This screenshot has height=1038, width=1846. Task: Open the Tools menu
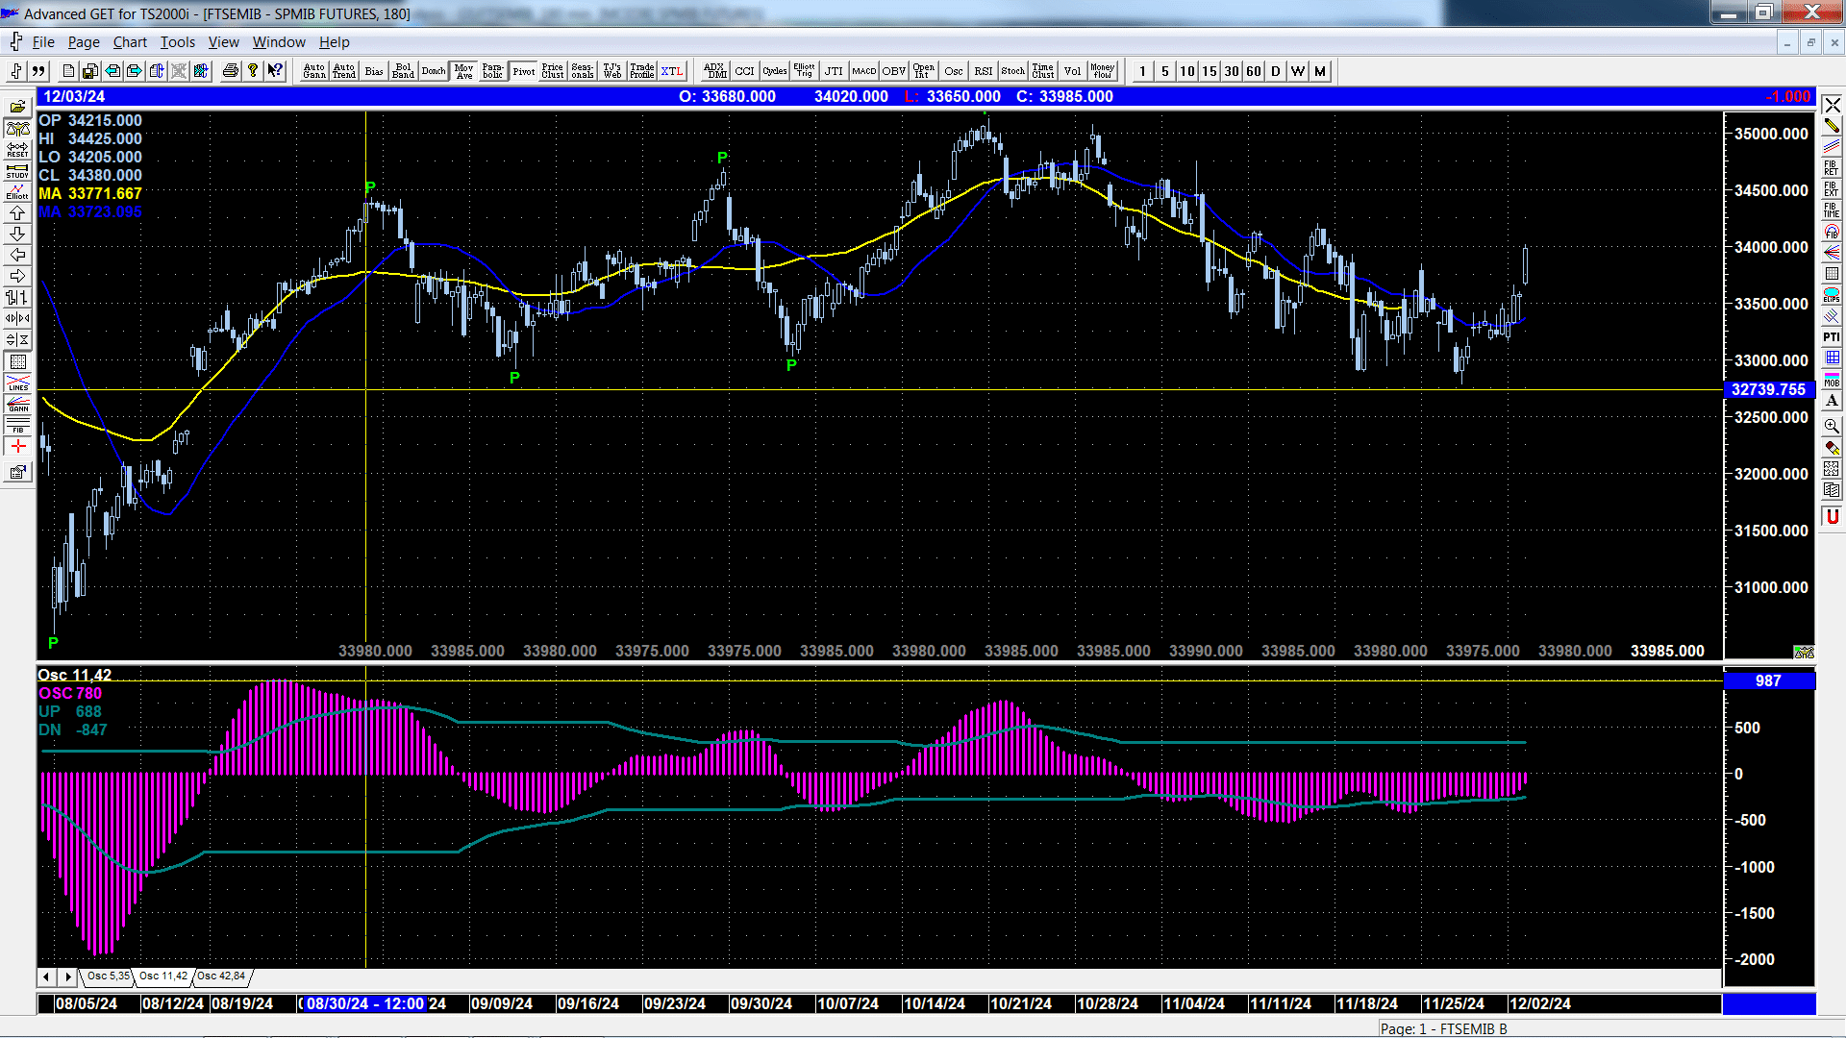coord(177,42)
